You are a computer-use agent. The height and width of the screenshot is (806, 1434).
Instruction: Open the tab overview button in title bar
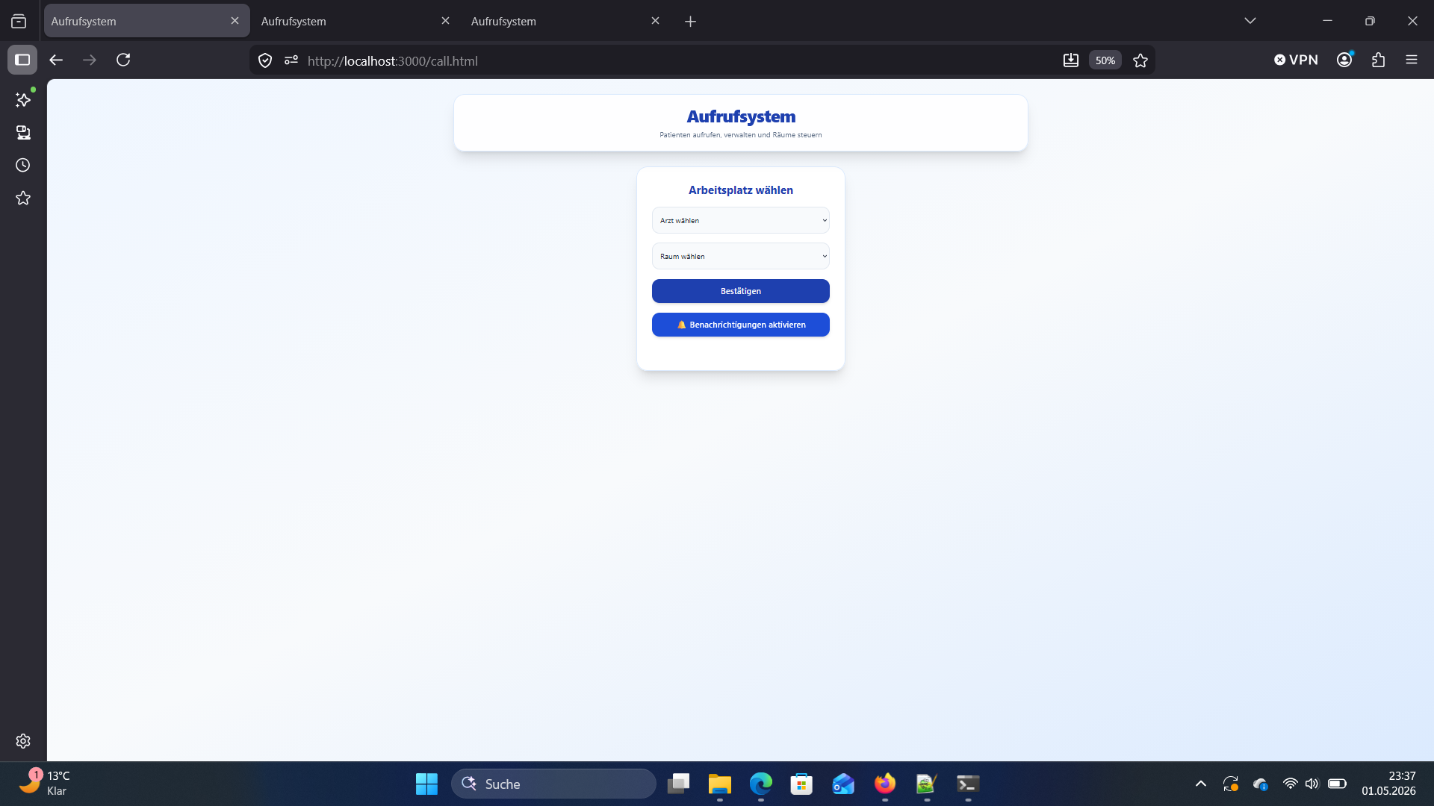tap(19, 21)
